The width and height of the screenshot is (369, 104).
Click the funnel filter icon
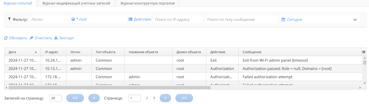[x=10, y=19]
